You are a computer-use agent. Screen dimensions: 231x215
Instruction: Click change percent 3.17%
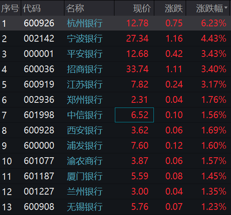214,85
